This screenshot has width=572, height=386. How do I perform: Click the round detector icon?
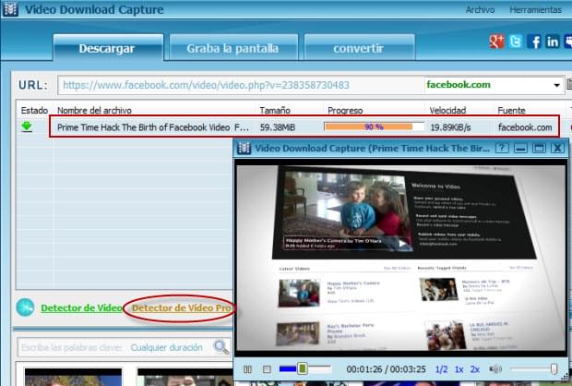tap(25, 308)
